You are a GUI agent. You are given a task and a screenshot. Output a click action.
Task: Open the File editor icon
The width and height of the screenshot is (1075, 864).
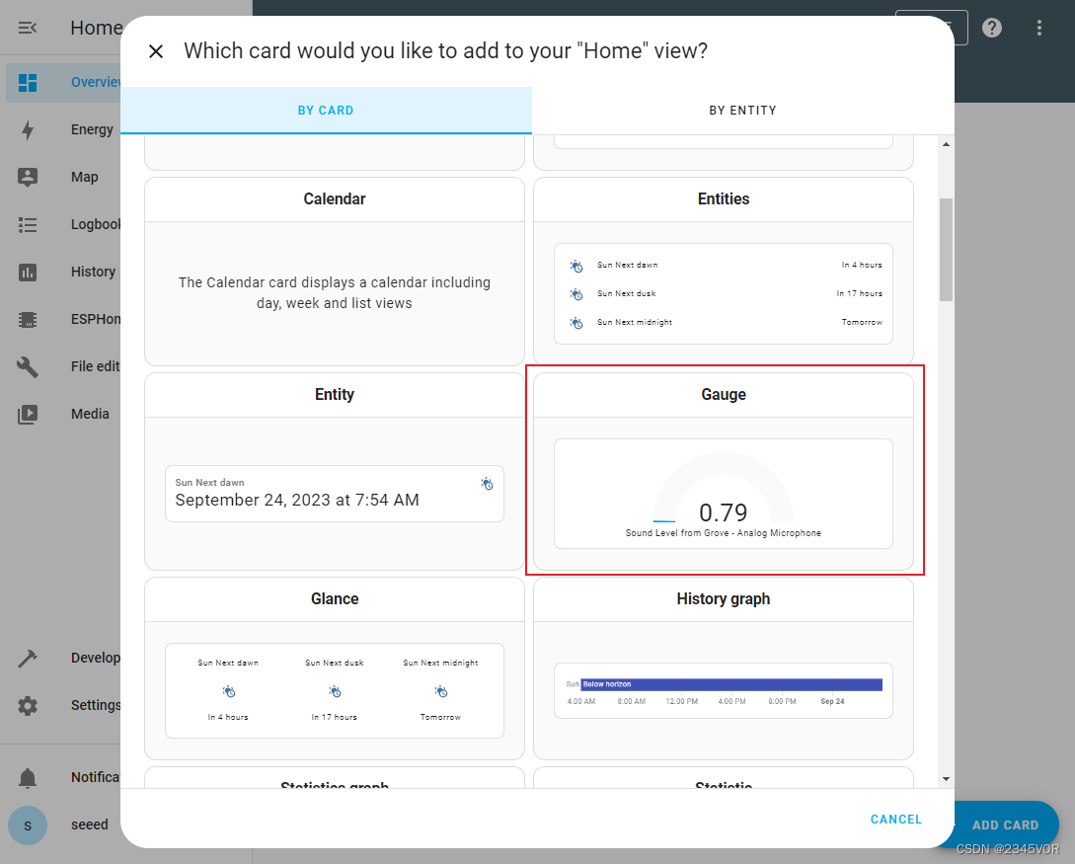tap(28, 366)
